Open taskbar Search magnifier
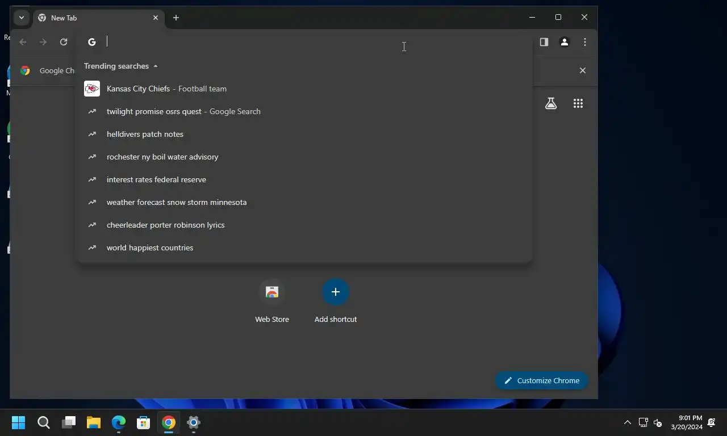 pos(44,422)
